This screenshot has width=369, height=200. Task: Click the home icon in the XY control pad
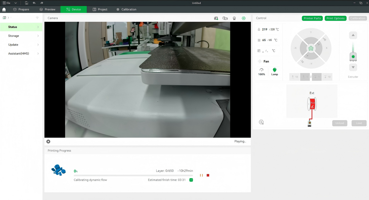(311, 49)
